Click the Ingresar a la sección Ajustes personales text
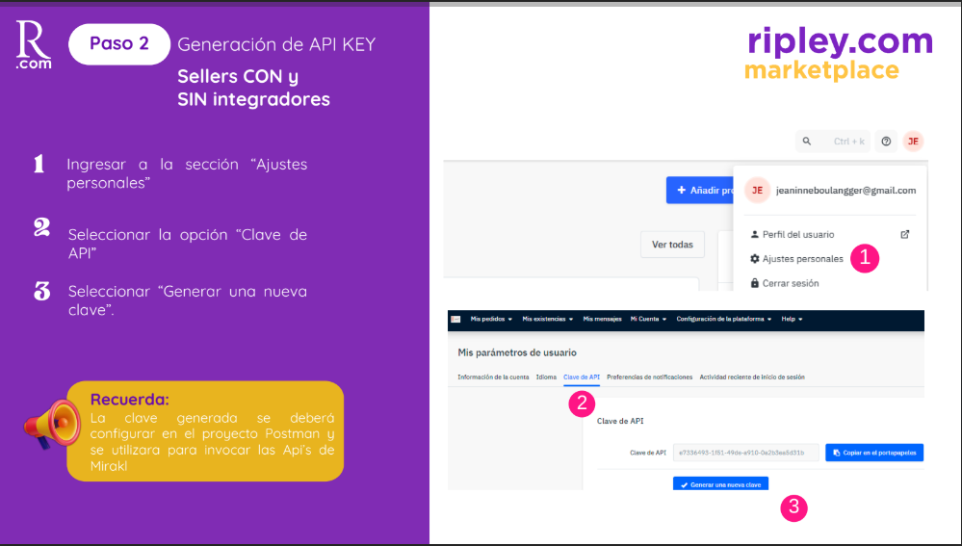This screenshot has width=962, height=546. pos(187,173)
